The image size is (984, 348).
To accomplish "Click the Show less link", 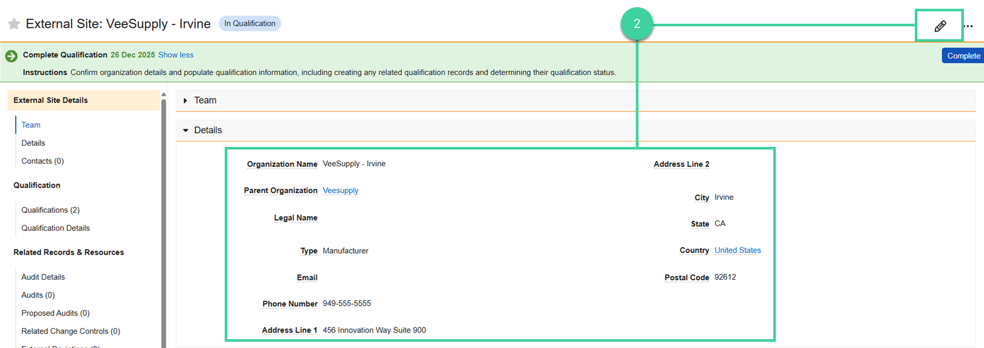I will [176, 55].
